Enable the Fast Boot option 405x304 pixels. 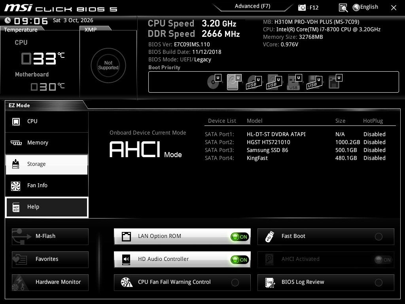[x=379, y=237]
